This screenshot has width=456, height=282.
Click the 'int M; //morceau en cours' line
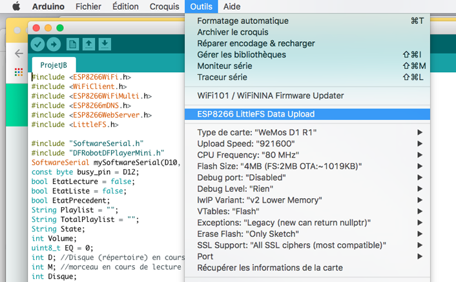(107, 267)
